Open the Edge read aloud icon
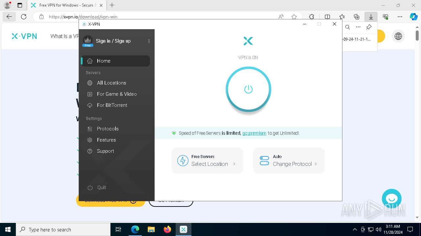 click(x=281, y=17)
